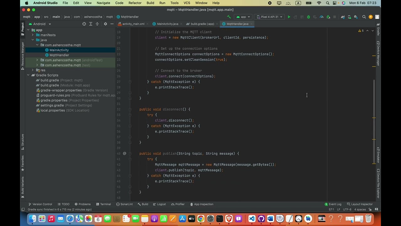Image resolution: width=401 pixels, height=226 pixels.
Task: Collapse the Gradle Scripts node
Action: pyautogui.click(x=28, y=75)
